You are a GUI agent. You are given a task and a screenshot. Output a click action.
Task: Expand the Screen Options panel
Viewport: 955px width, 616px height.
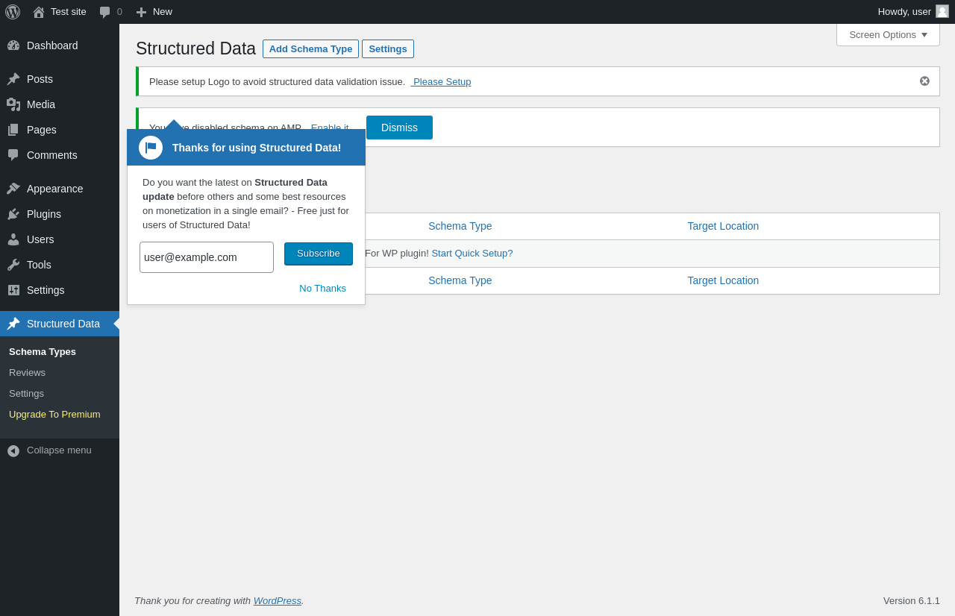click(x=888, y=34)
